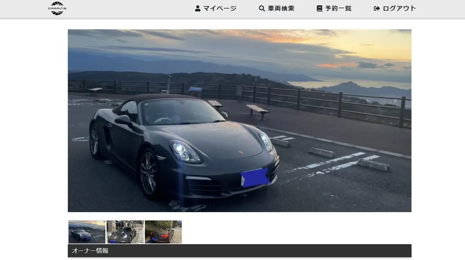The width and height of the screenshot is (465, 260).
Task: Select the rear-view tail lights thumbnail
Action: point(163,232)
